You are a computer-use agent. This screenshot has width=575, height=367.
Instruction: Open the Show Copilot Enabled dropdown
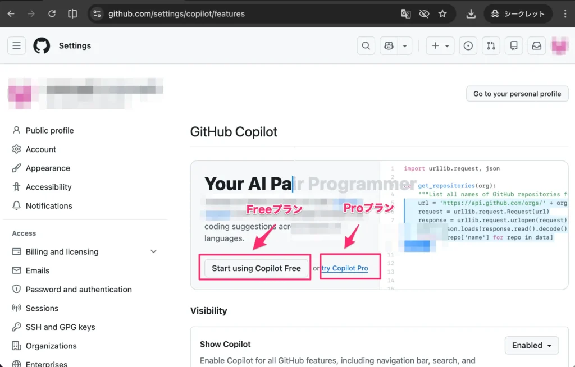(x=531, y=345)
